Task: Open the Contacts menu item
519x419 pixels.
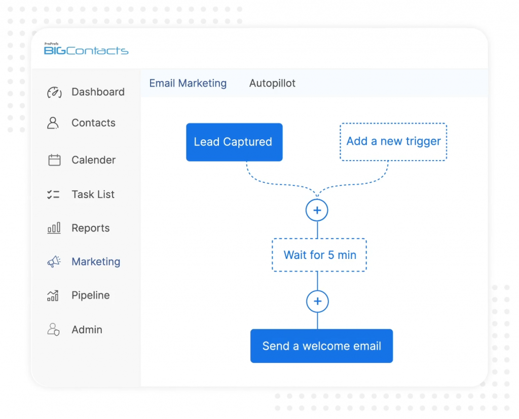Action: (93, 123)
